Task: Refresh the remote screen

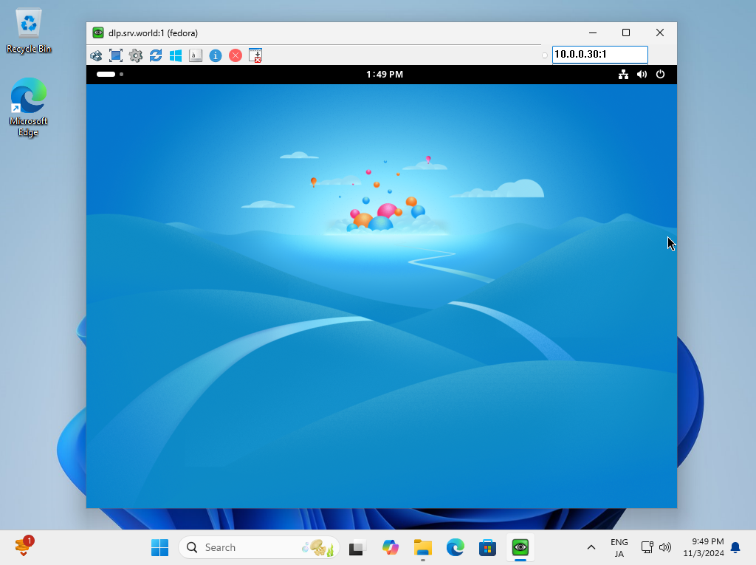Action: [x=156, y=55]
